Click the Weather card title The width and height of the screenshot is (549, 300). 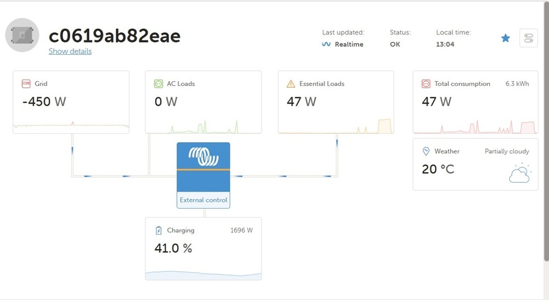point(447,151)
